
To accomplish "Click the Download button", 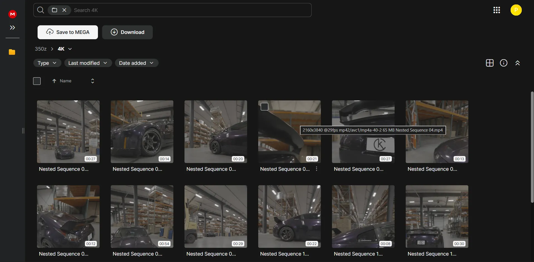I will click(127, 32).
